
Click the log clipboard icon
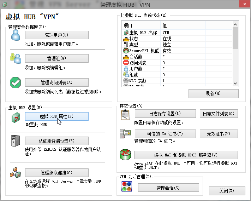click(126, 115)
